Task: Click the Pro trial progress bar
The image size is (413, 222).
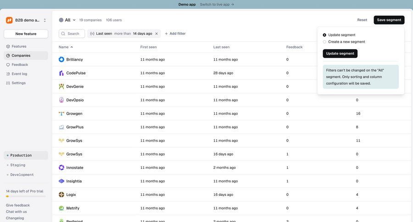Action: [26, 196]
